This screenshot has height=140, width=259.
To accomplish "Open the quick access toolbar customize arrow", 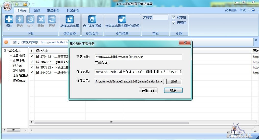I will point(33,4).
